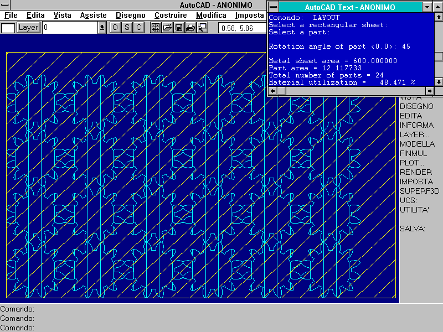The image size is (443, 332).
Task: Open the Layer control dialog
Action: tap(28, 28)
